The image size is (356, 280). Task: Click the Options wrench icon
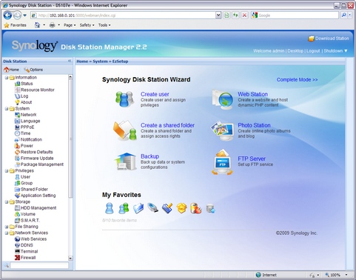27,70
